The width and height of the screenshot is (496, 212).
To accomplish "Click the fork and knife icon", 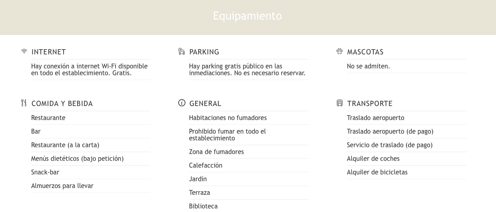I will 24,103.
